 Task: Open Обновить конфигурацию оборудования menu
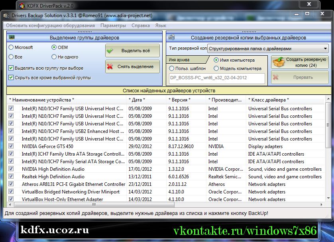tap(50, 25)
